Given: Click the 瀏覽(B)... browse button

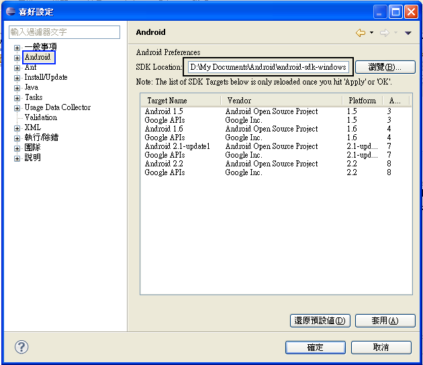Looking at the screenshot, I should tap(385, 67).
